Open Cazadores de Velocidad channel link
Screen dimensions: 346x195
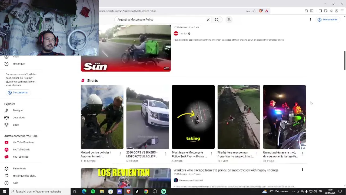point(191,180)
